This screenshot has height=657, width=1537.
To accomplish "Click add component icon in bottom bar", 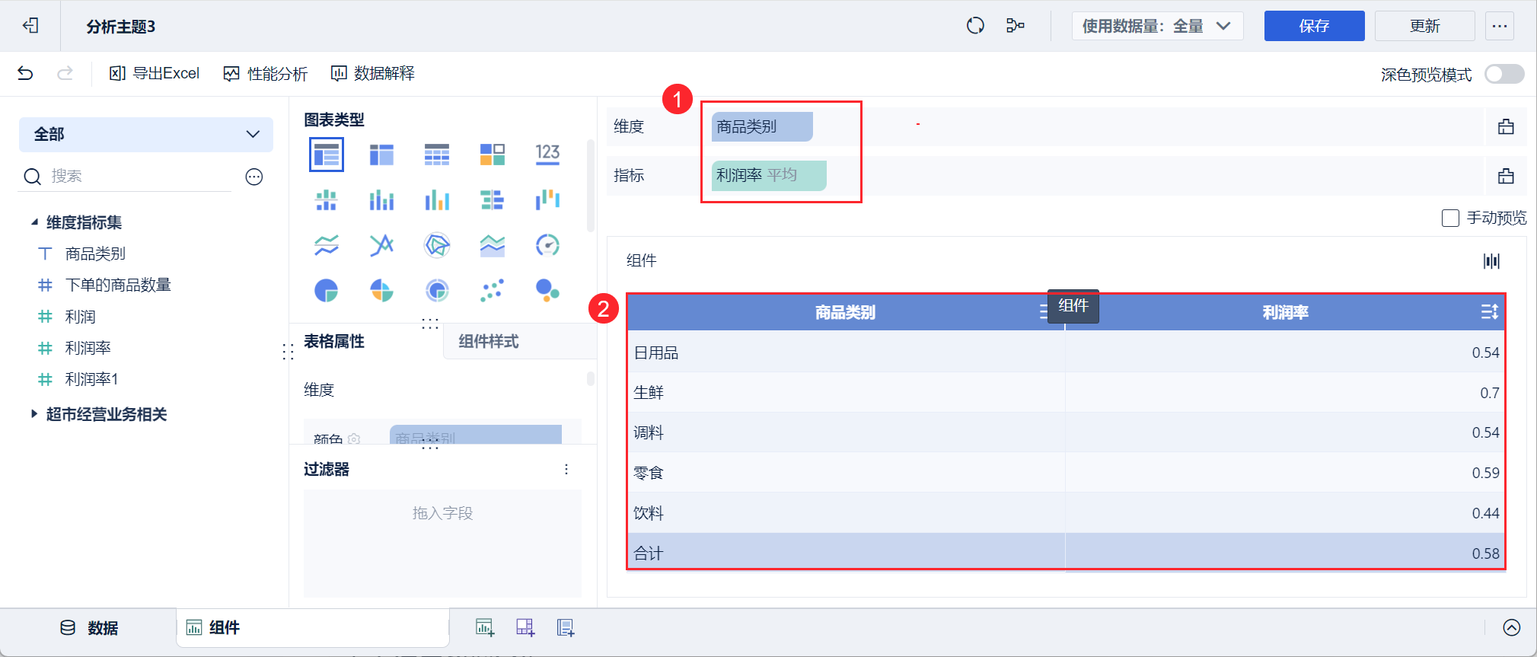I will (485, 627).
